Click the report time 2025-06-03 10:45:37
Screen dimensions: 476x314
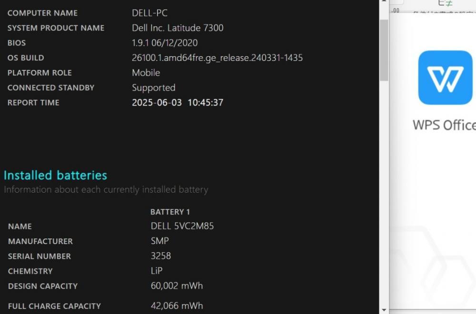[178, 103]
